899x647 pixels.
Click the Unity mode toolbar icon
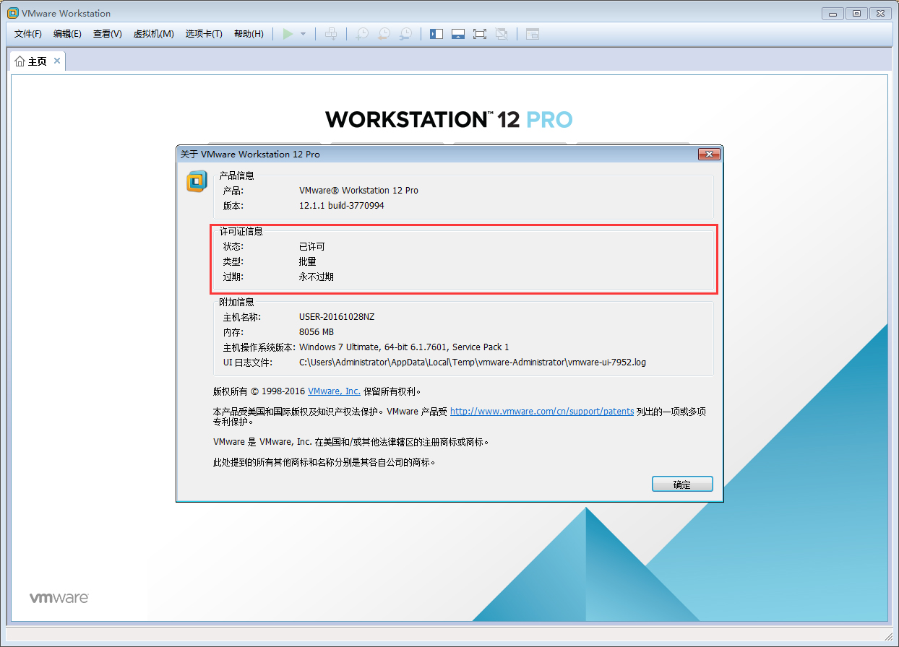pyautogui.click(x=502, y=33)
